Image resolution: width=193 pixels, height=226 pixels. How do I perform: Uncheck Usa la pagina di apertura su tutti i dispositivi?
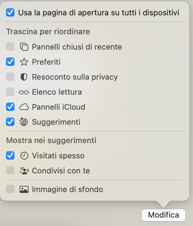click(10, 13)
